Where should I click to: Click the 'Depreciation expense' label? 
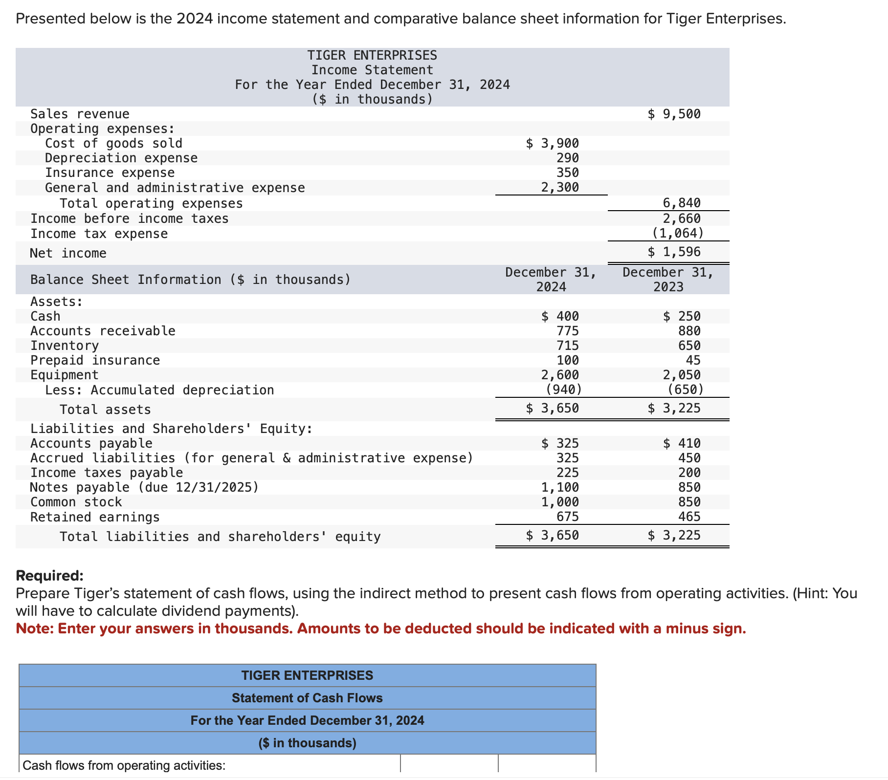click(x=121, y=158)
